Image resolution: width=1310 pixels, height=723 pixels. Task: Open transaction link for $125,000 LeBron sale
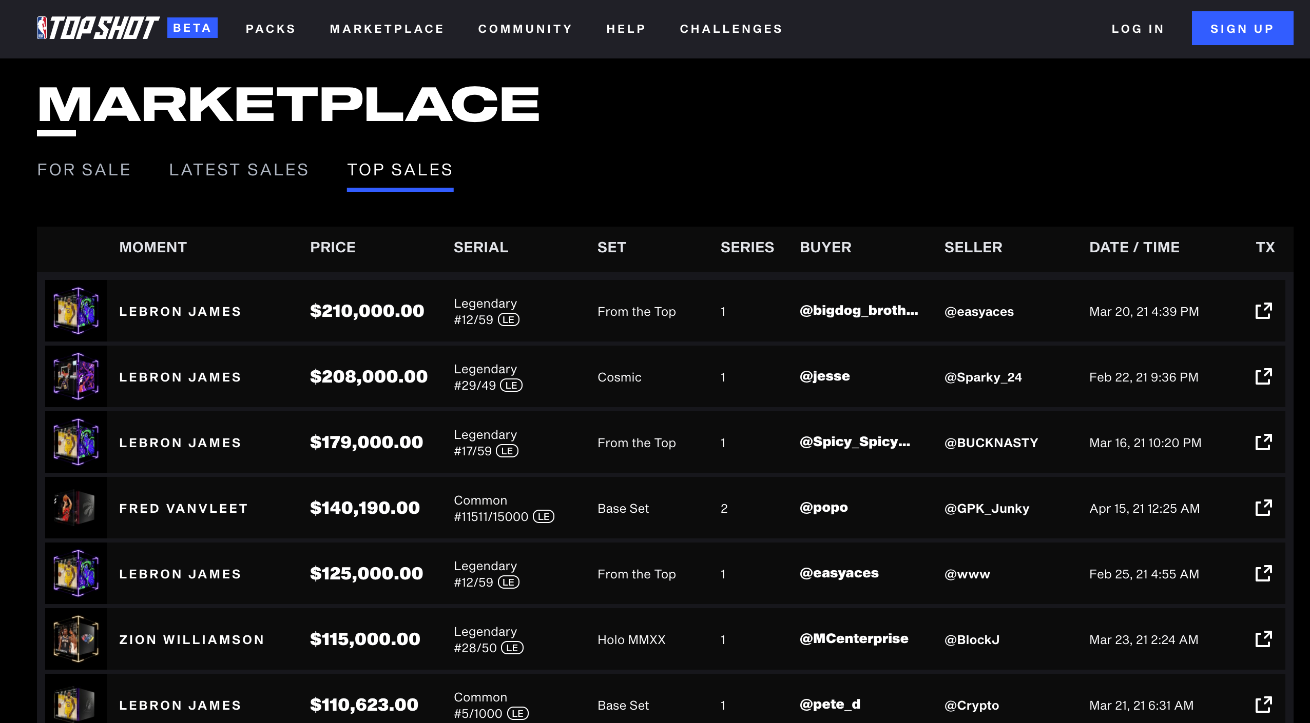pyautogui.click(x=1263, y=573)
